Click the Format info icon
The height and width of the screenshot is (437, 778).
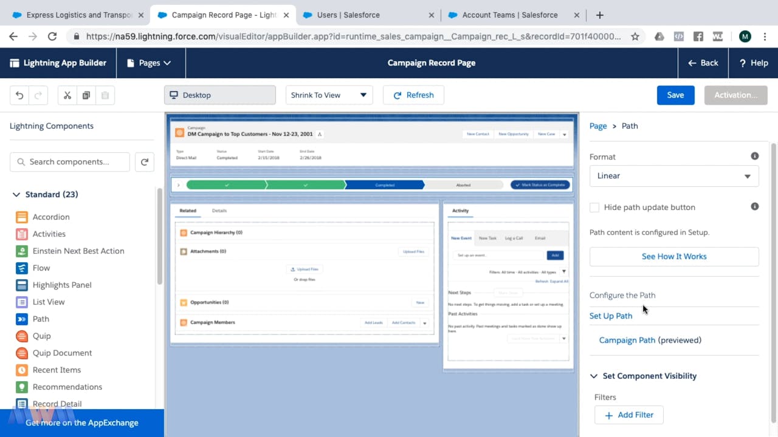755,156
